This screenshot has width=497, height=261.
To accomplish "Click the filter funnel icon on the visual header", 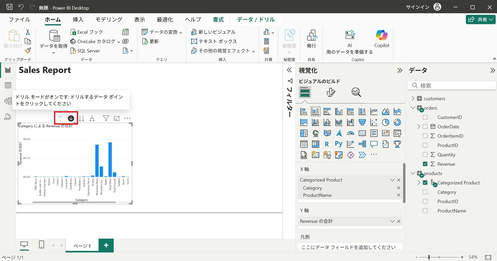I will [106, 118].
